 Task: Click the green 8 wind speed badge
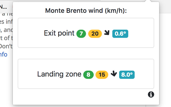coord(88,75)
